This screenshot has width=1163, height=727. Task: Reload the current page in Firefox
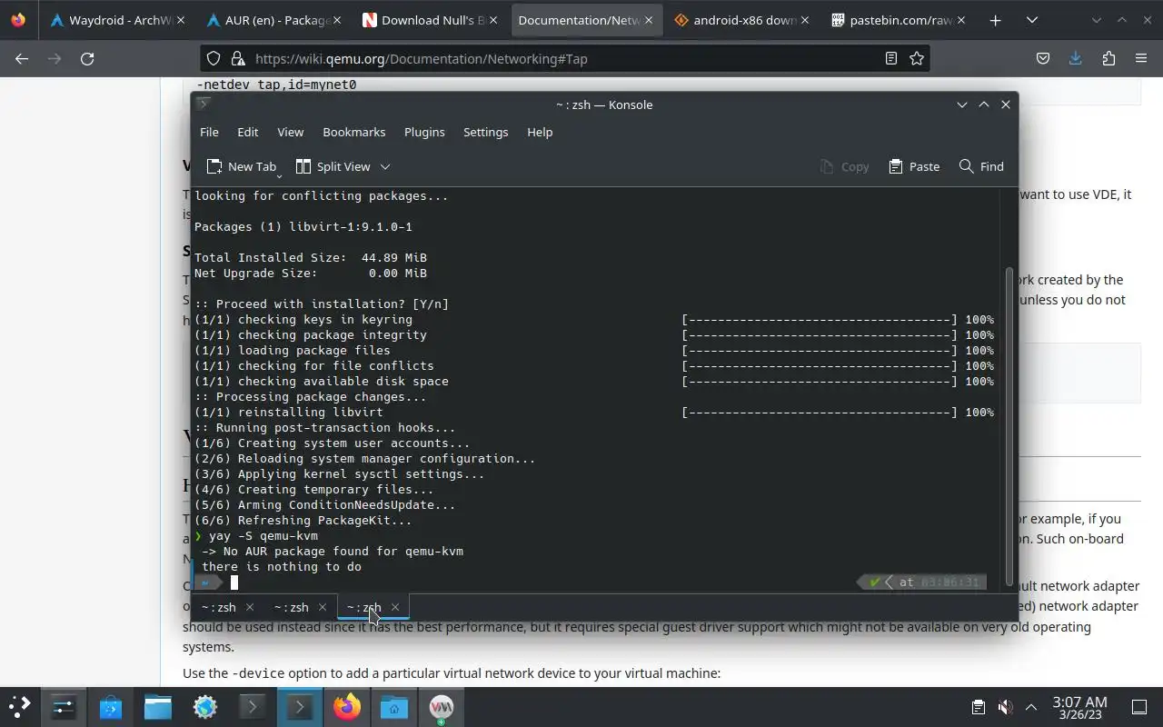point(87,58)
